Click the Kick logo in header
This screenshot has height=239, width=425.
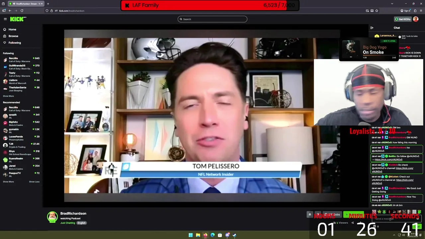pyautogui.click(x=18, y=19)
